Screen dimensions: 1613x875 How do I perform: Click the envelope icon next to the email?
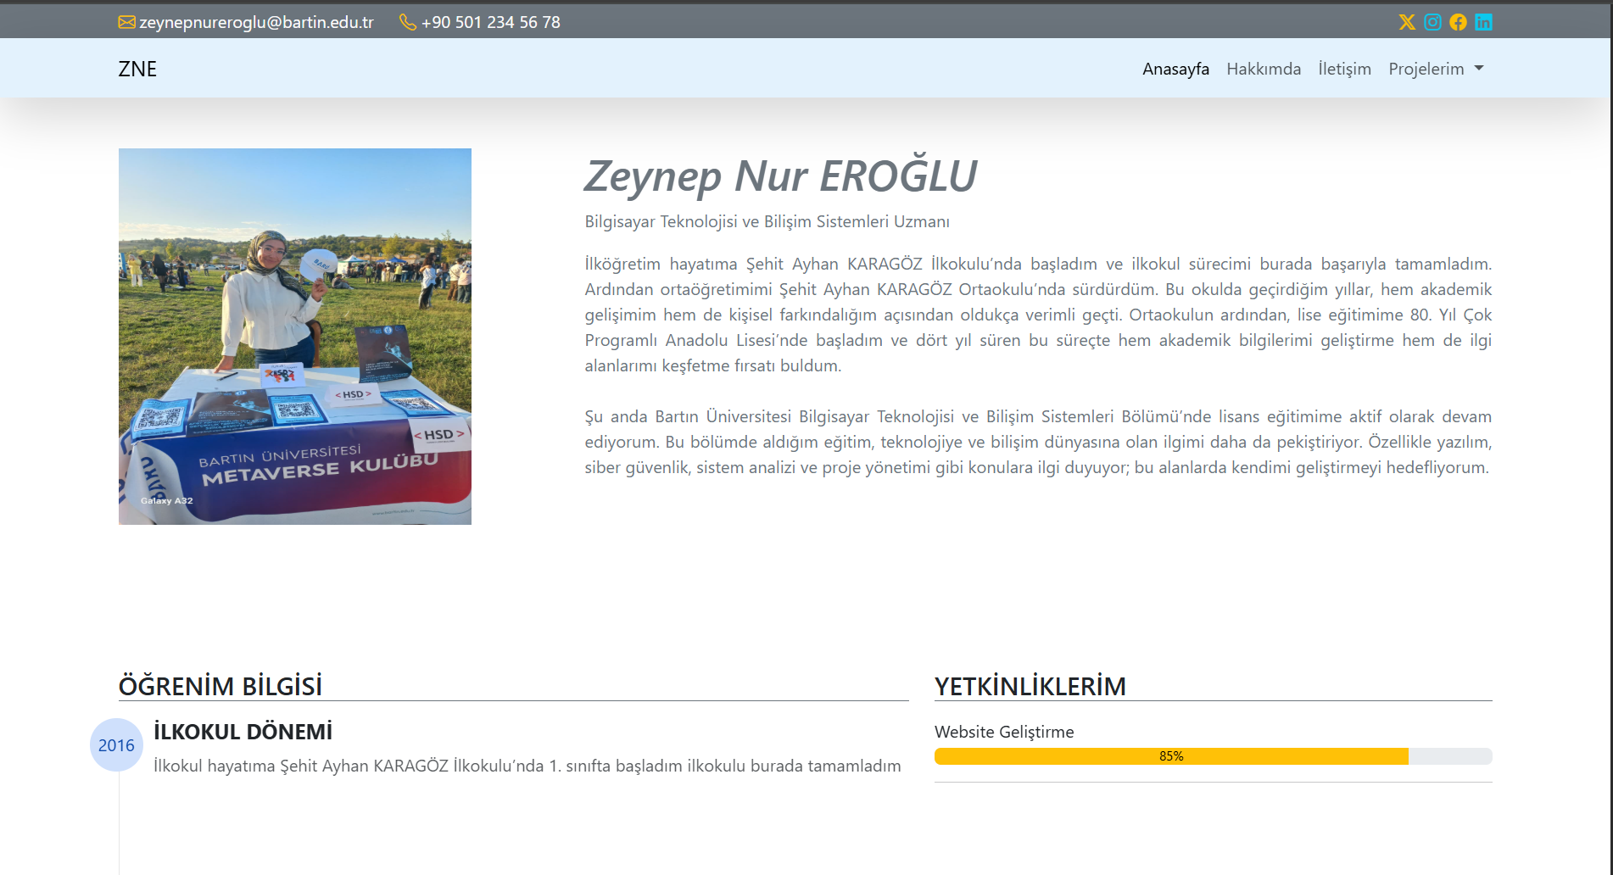[126, 22]
